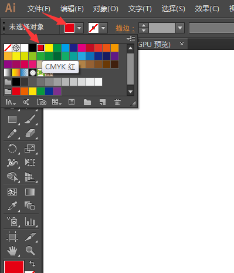Select the Gradient tool
Screen dimensions: 234x273
click(30, 192)
